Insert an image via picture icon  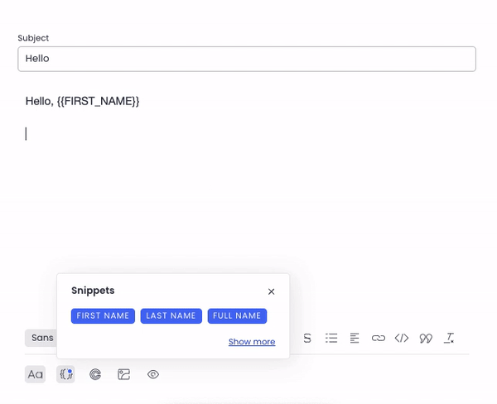click(124, 374)
